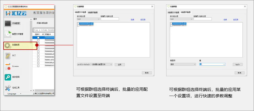Tick first terminal checkbox in left 批量配置 dialog
Viewport: 254px width, 111px height.
78,24
